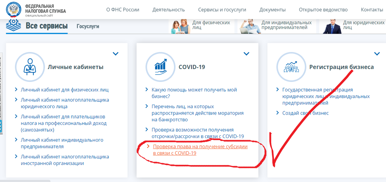Screen dimensions: 386x182
Task: Open the Деятельность menu
Action: (x=169, y=10)
